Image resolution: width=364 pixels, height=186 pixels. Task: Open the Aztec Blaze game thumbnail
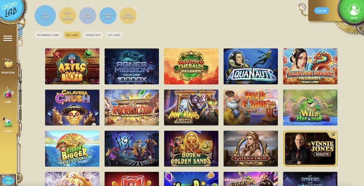72,66
